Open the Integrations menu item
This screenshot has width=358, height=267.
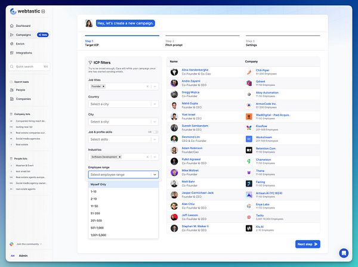pos(24,53)
